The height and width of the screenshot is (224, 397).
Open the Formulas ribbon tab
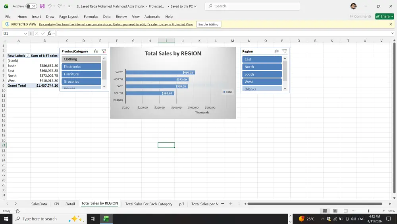click(x=91, y=16)
